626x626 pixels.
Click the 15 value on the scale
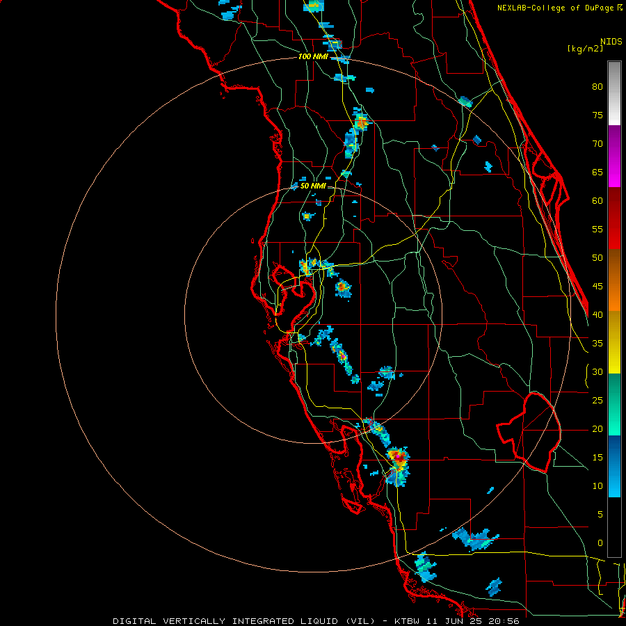(597, 457)
